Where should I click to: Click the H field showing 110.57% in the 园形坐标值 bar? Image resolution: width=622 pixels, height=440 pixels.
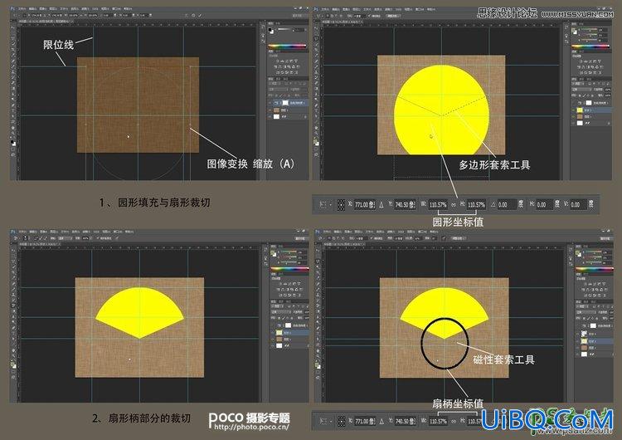pyautogui.click(x=476, y=204)
